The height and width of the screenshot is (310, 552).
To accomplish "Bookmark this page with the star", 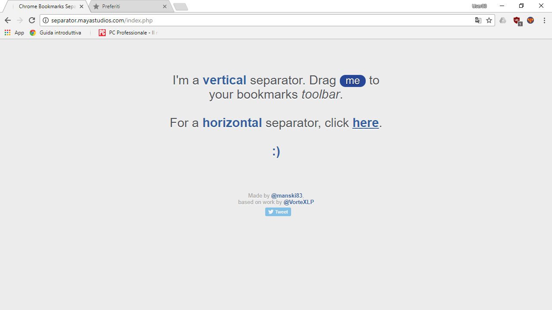I will pyautogui.click(x=489, y=20).
